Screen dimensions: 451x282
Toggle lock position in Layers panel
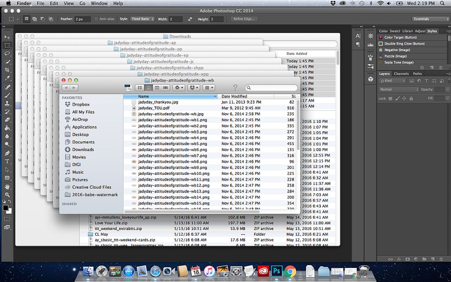point(404,98)
